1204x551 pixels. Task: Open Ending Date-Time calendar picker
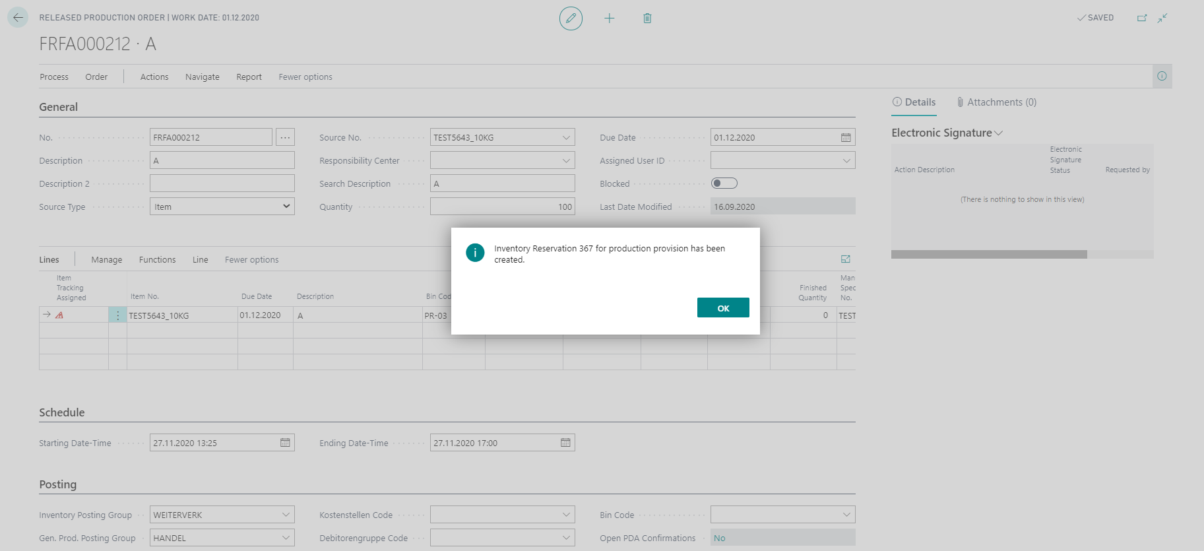565,443
